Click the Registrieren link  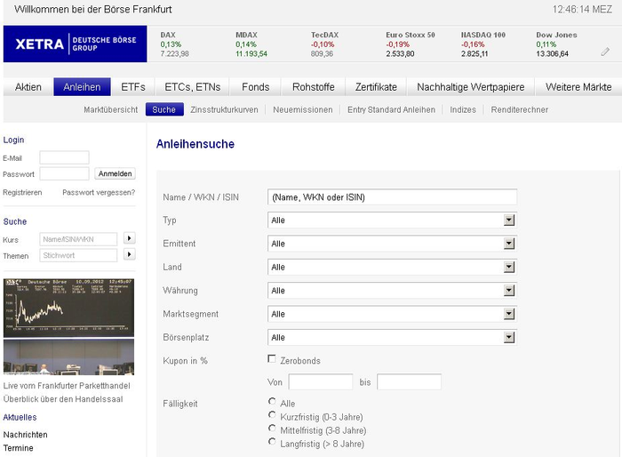click(x=22, y=193)
